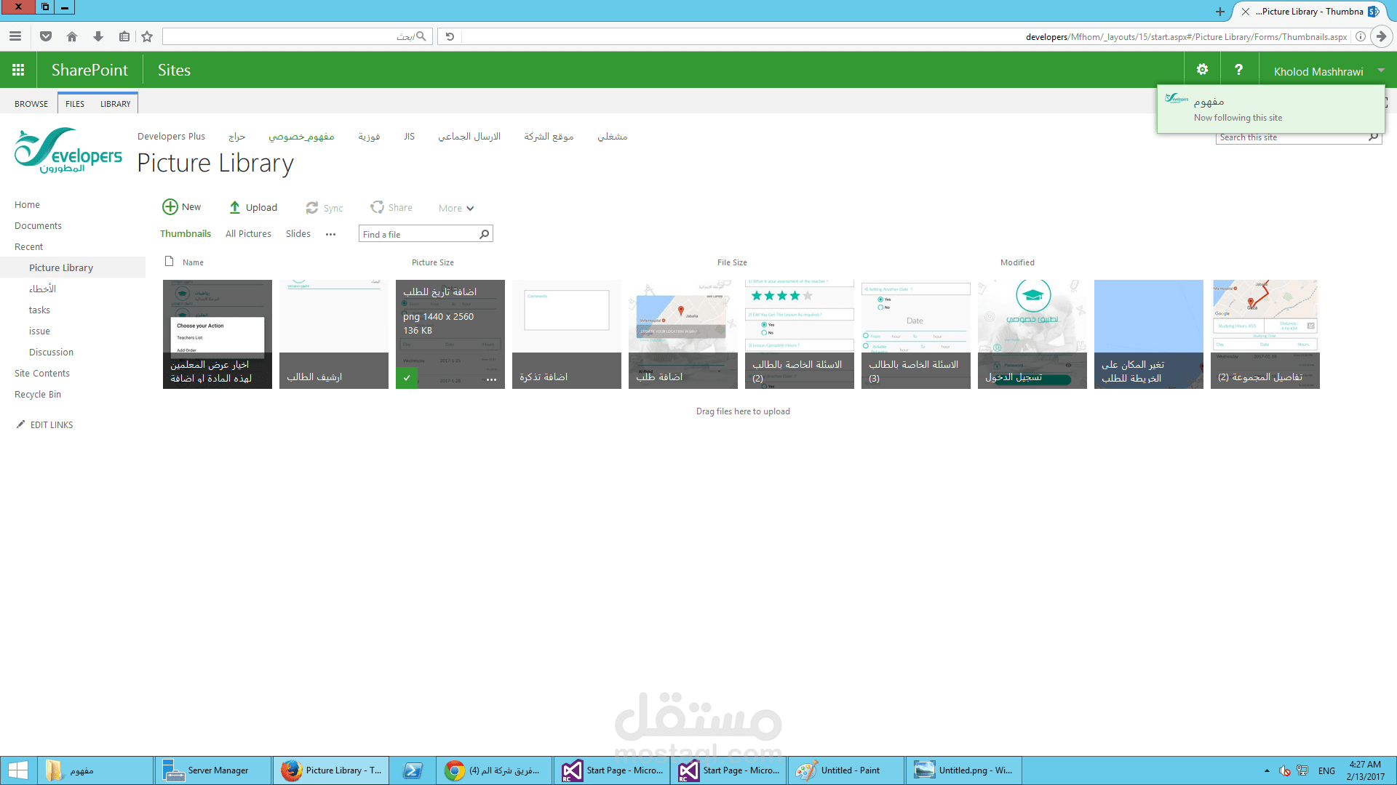
Task: Open Site Contents in the sidebar
Action: pyautogui.click(x=42, y=373)
